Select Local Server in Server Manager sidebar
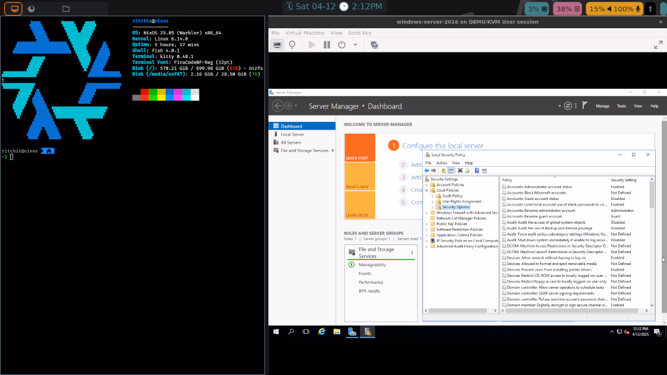This screenshot has height=375, width=667. click(x=292, y=134)
